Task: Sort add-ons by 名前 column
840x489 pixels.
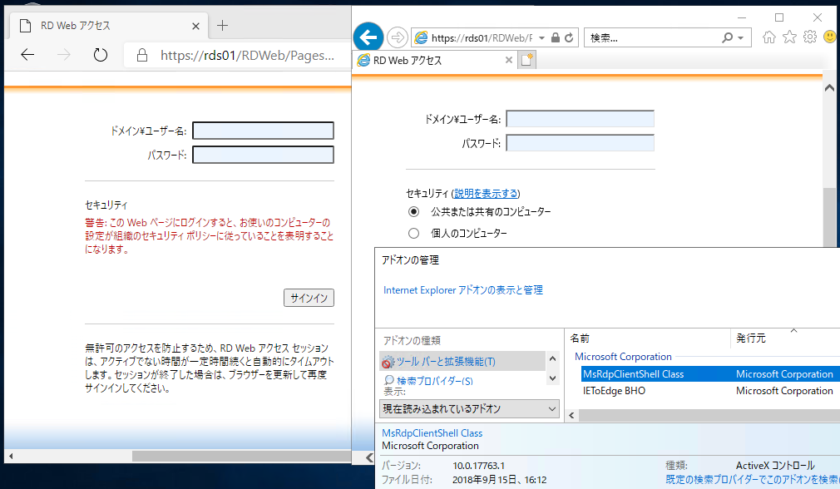Action: 581,338
